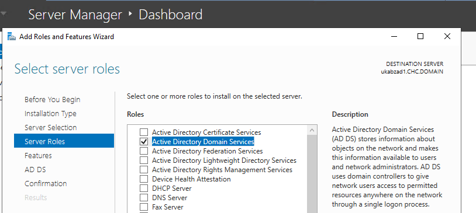476x213 pixels.
Task: Click the Dashboard breadcrumb in Server Manager
Action: [x=171, y=15]
